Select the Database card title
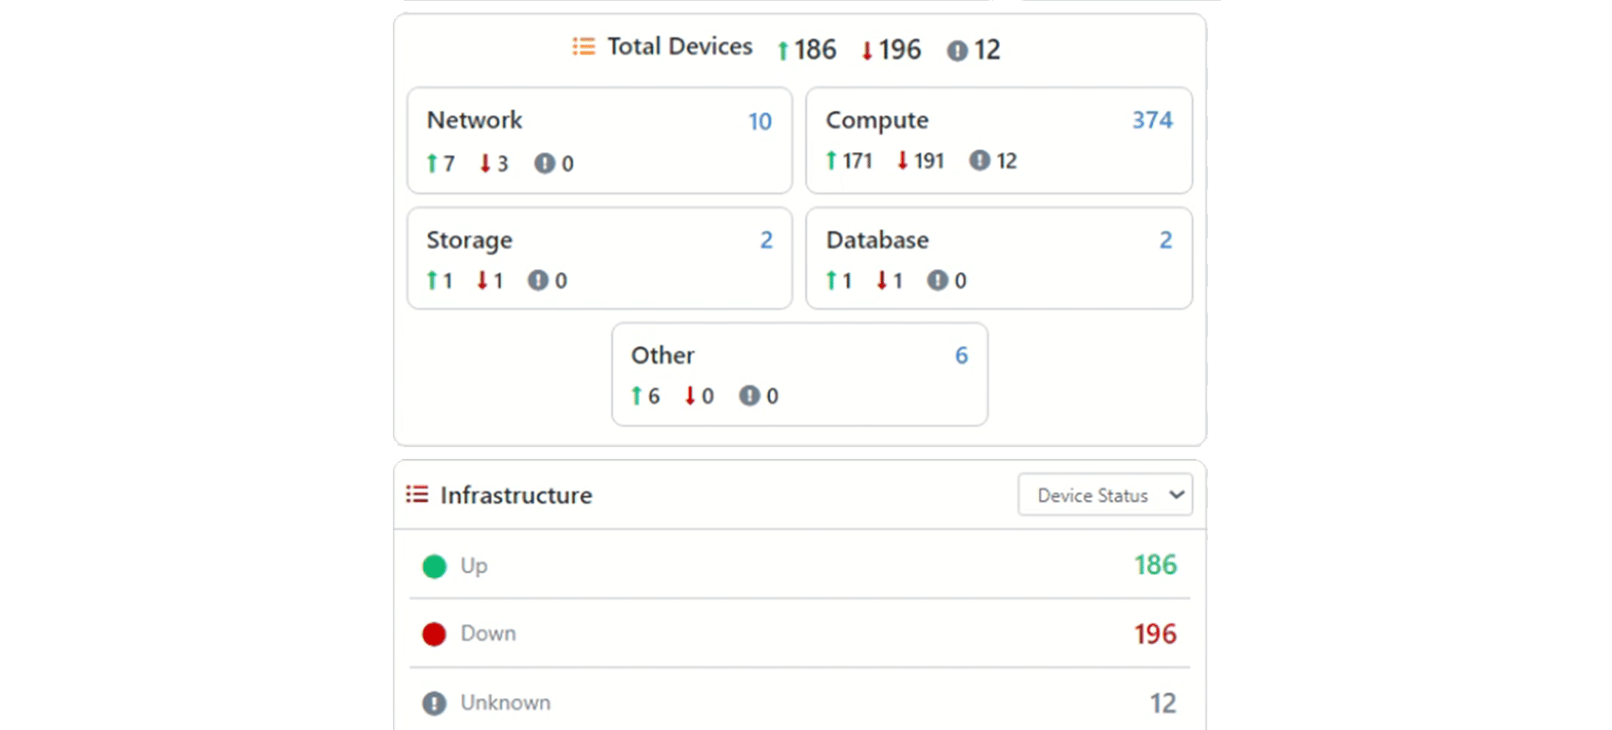 coord(877,240)
